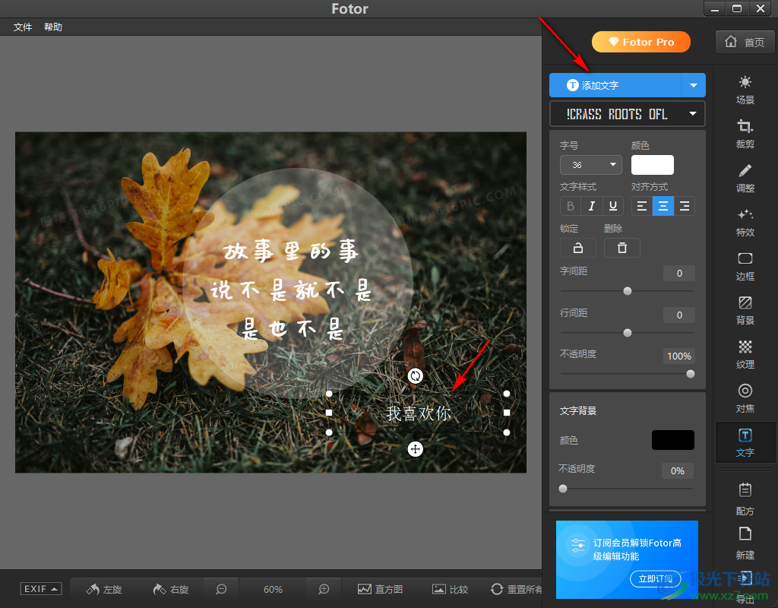Open the 文件 menu
Image resolution: width=778 pixels, height=608 pixels.
point(23,27)
